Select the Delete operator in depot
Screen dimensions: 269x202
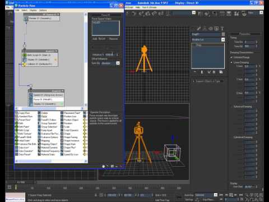(44, 113)
